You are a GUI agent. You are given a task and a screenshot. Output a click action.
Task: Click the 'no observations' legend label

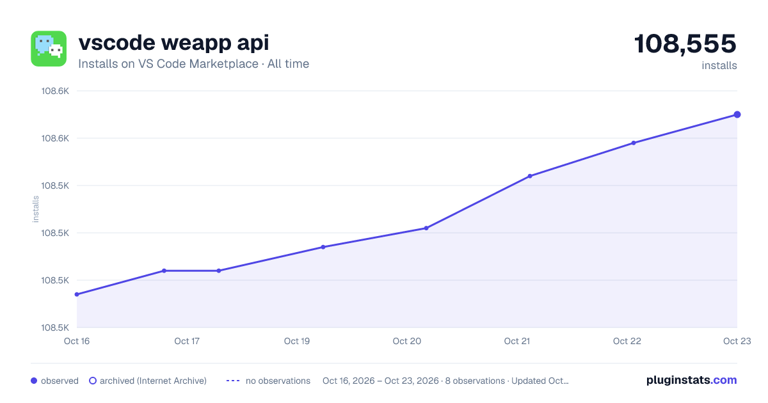coord(278,381)
